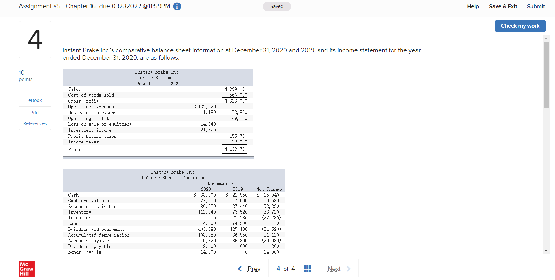Click Operating Profit 149,200 value
This screenshot has height=280, width=555.
[238, 118]
